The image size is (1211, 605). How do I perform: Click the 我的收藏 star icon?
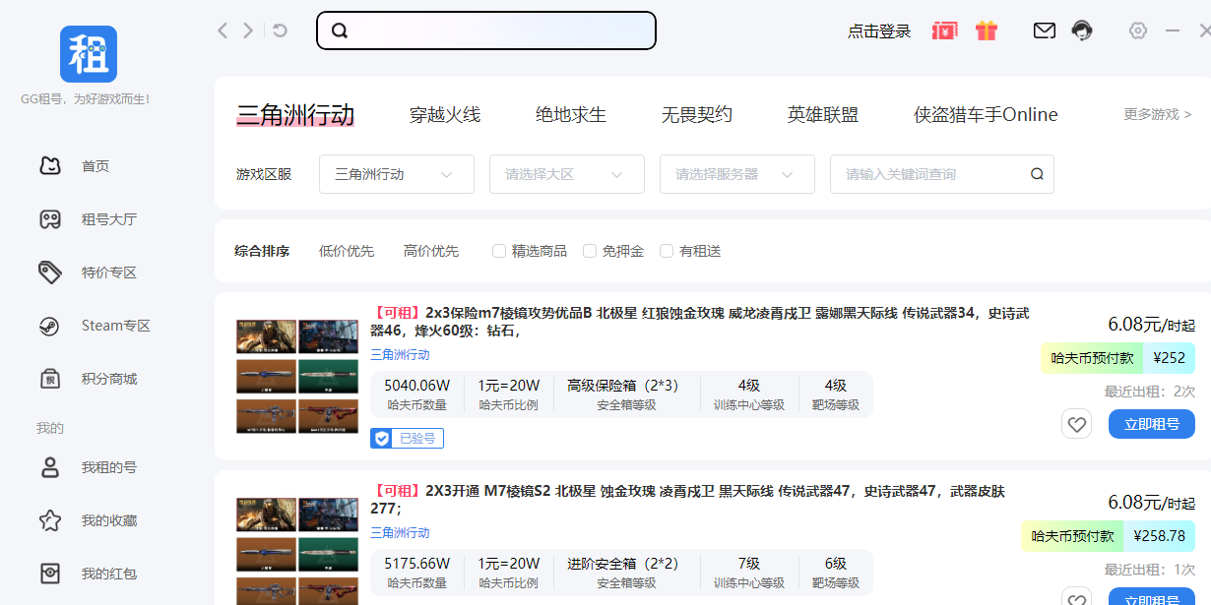coord(50,520)
